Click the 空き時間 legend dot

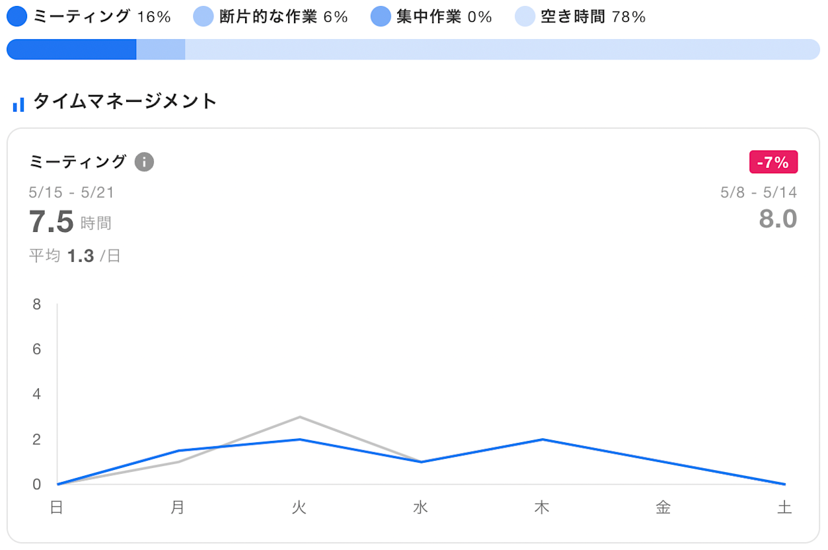tap(524, 16)
